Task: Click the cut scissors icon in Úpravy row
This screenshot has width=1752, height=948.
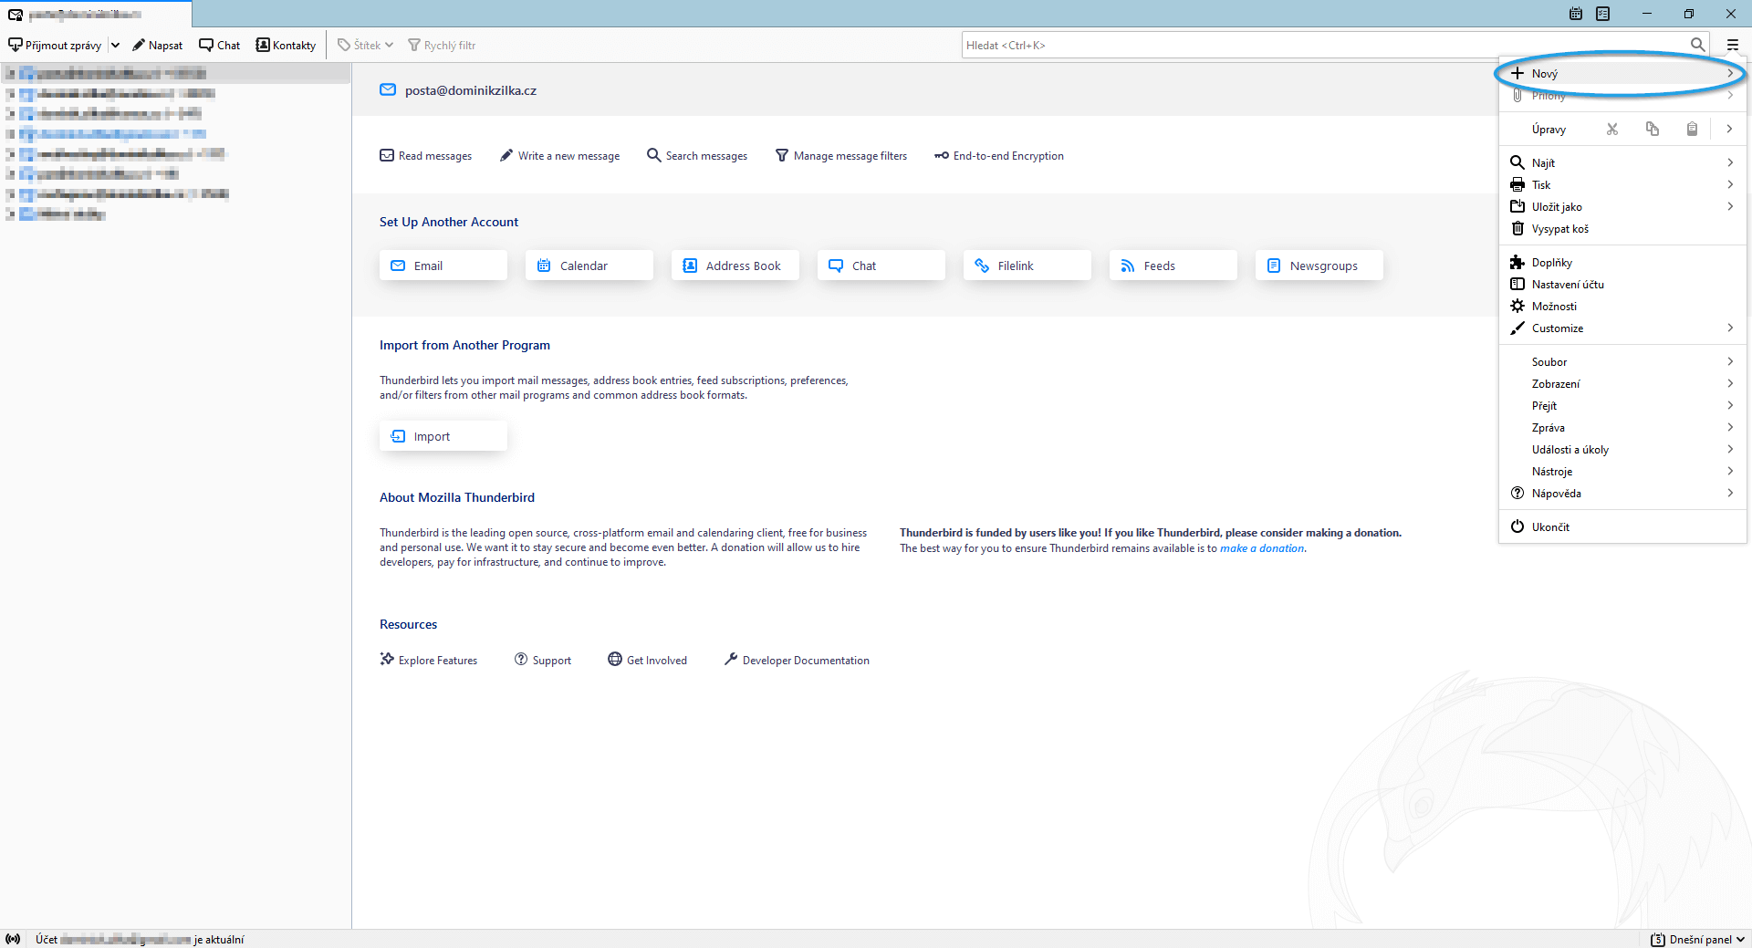Action: [1612, 129]
